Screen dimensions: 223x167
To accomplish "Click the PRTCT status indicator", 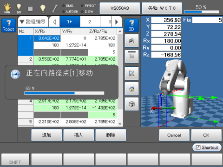I will 88,6.
